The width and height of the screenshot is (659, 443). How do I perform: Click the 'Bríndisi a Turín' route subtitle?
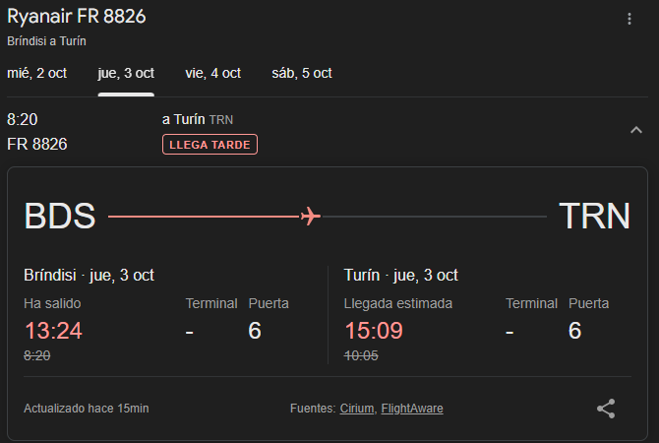[46, 41]
